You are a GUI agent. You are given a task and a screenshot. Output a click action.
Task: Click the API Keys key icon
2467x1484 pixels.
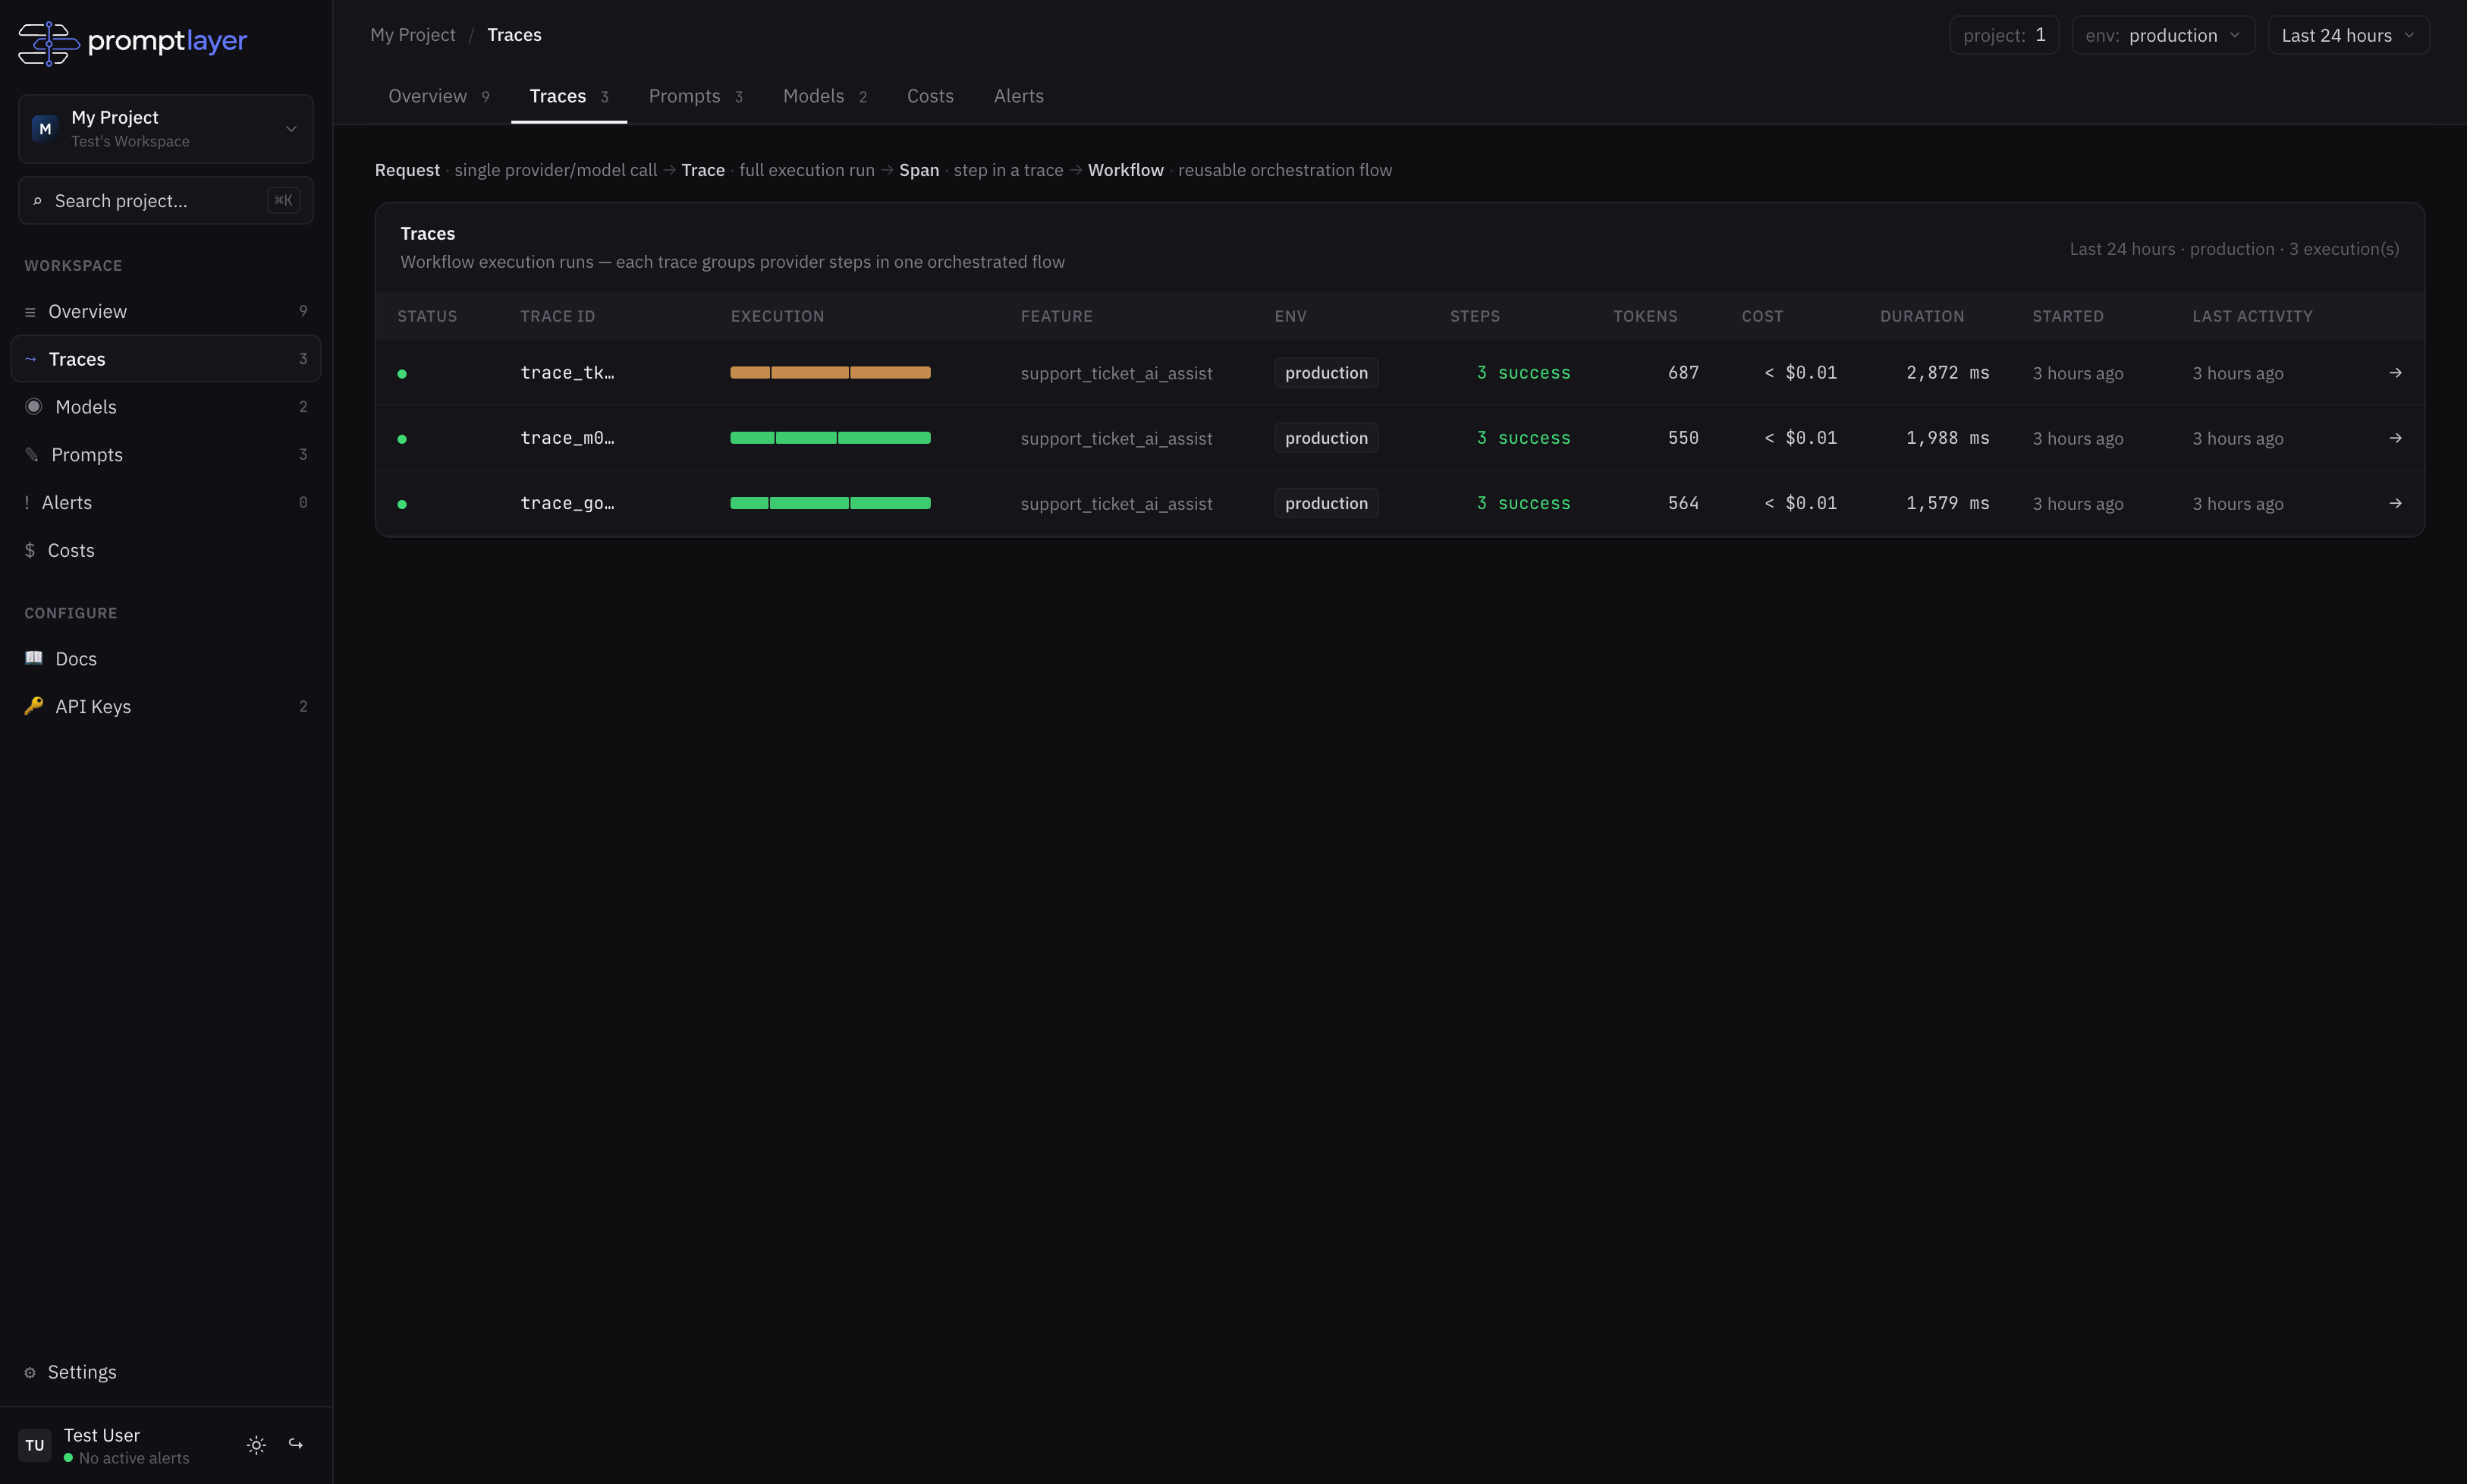coord(34,706)
